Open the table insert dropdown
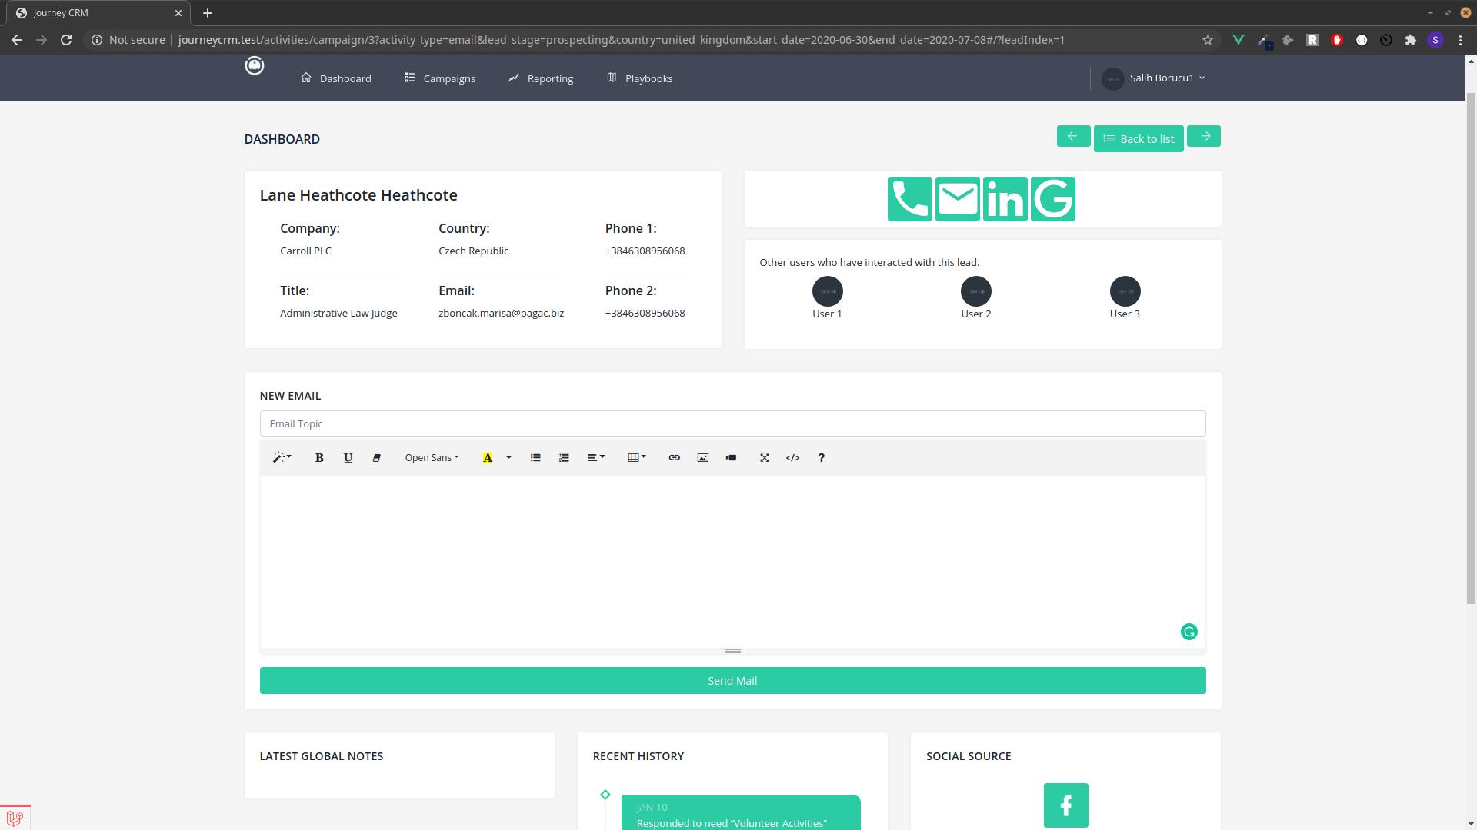The image size is (1477, 830). tap(636, 458)
